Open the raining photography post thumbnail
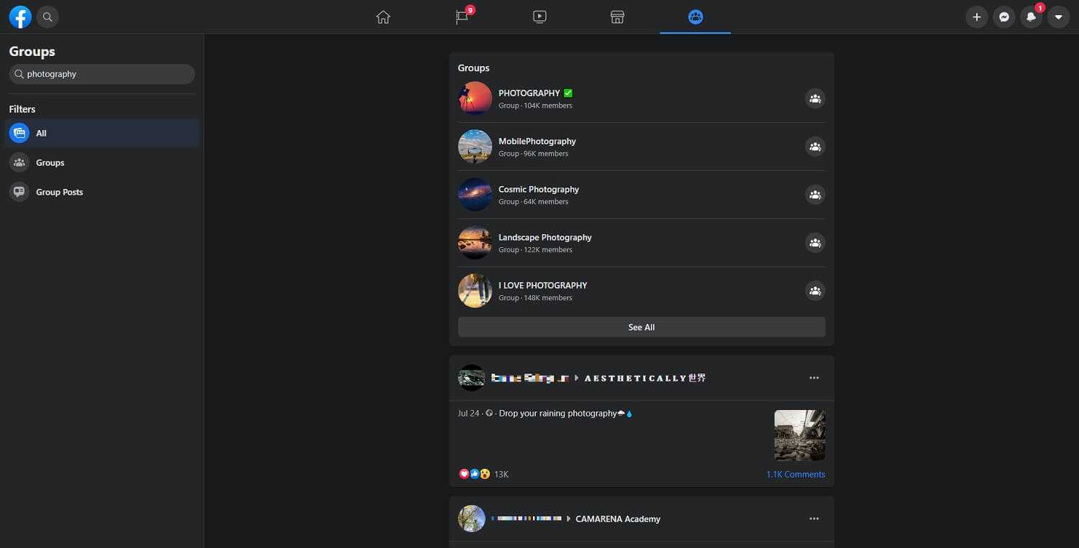 click(x=800, y=435)
